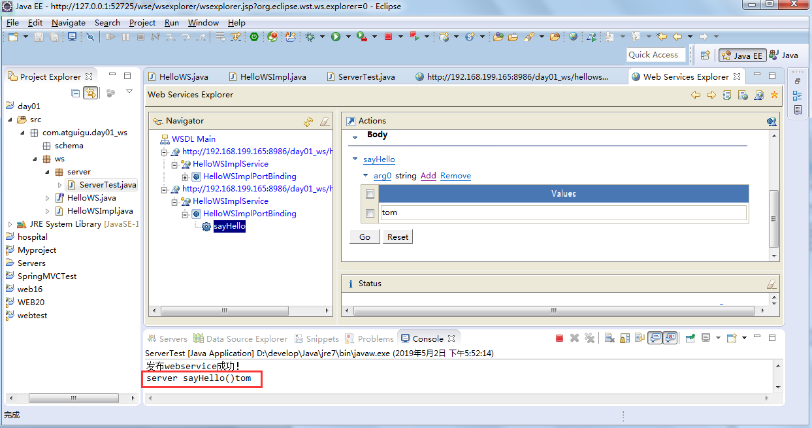Click the Debug bug icon
The height and width of the screenshot is (428, 812).
coord(310,37)
